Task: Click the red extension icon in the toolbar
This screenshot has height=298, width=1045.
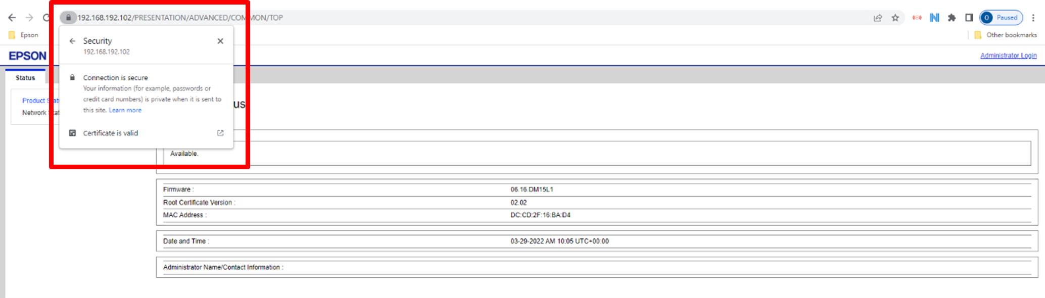Action: [x=917, y=18]
